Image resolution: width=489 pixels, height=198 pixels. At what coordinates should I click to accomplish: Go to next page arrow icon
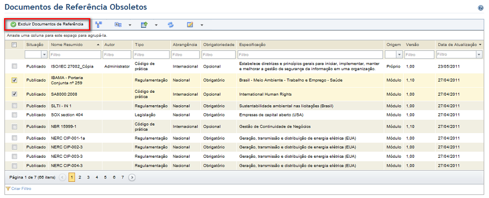tap(132, 177)
